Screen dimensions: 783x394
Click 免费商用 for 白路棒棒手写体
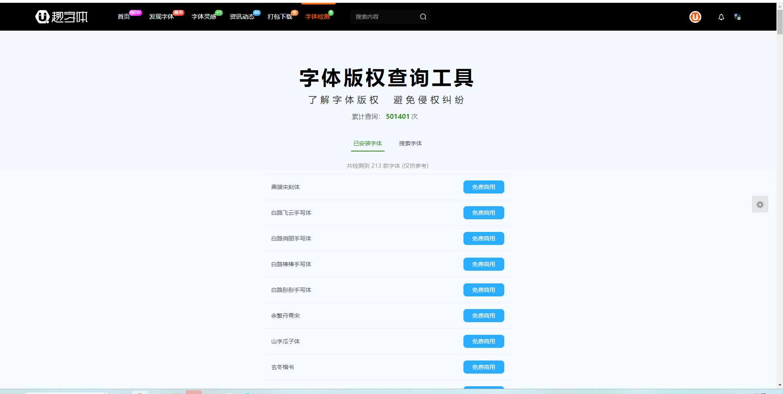tap(484, 264)
